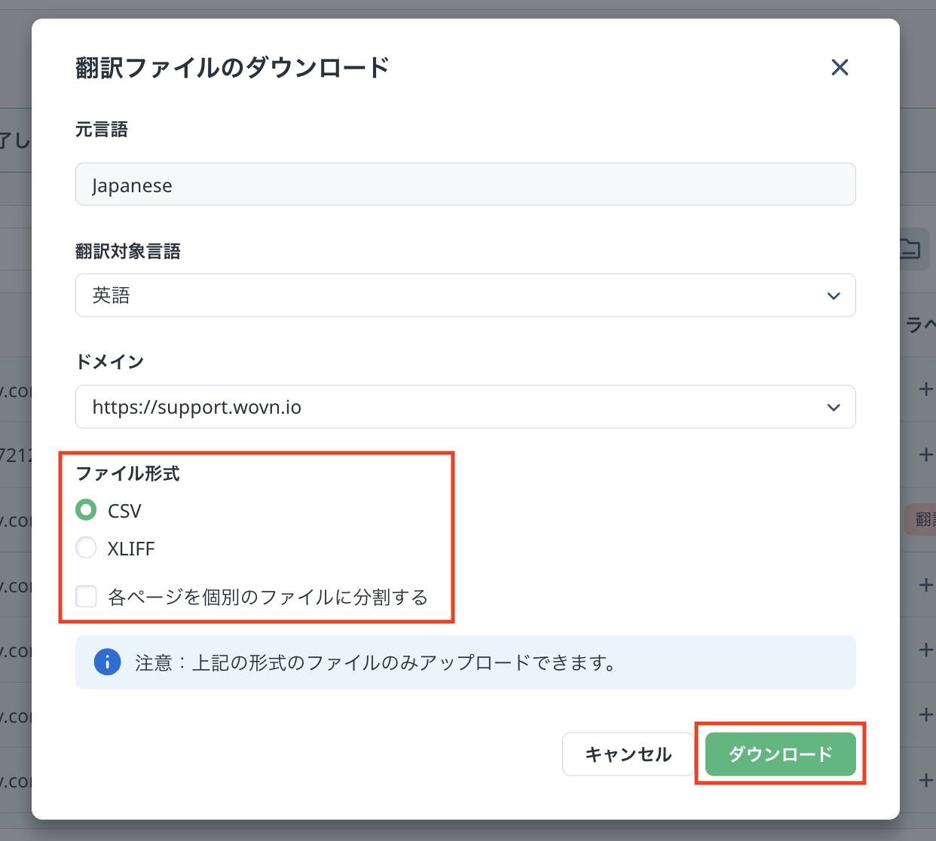This screenshot has width=936, height=841.
Task: Click the 注意 upload notice banner text
Action: 375,663
